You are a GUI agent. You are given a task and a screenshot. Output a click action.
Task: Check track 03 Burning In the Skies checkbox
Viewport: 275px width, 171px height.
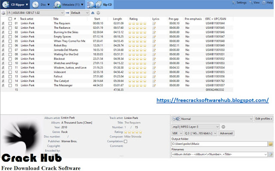(10, 32)
